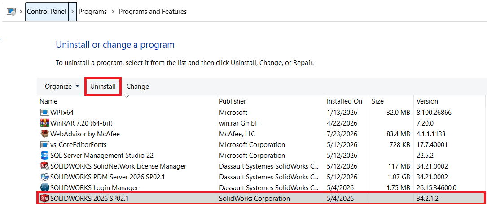Click version 8.100.26866
This screenshot has width=487, height=204.
pyautogui.click(x=434, y=112)
